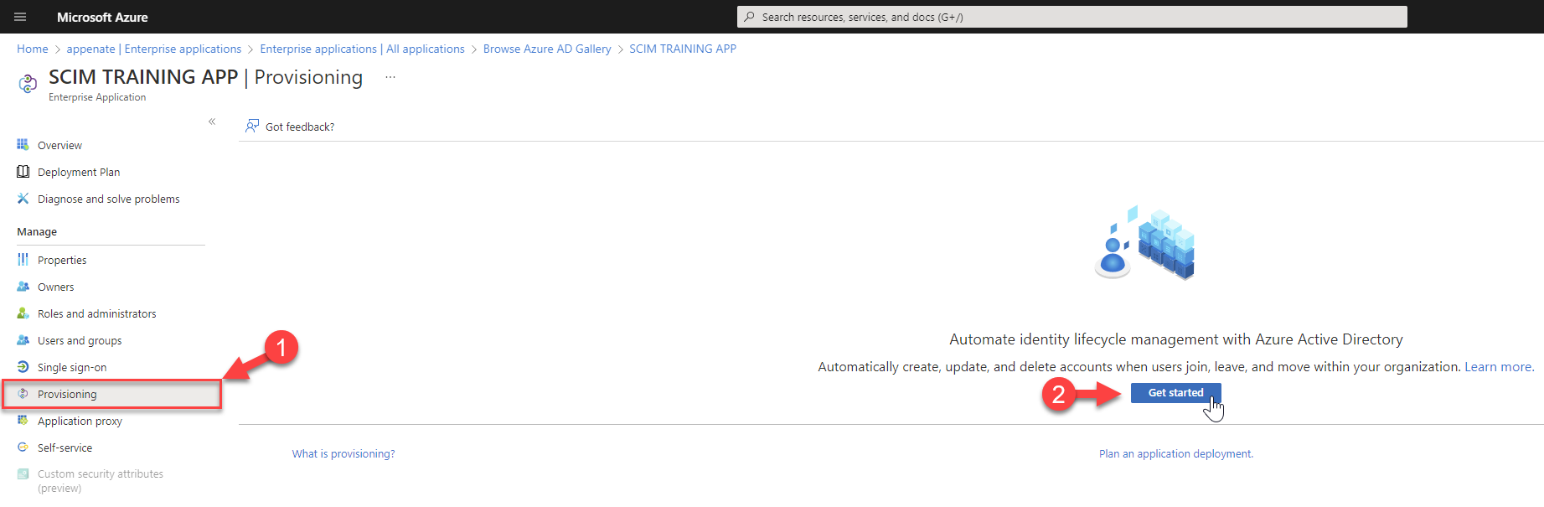Click the Owners people icon
Viewport: 1544px width, 507px height.
(23, 287)
